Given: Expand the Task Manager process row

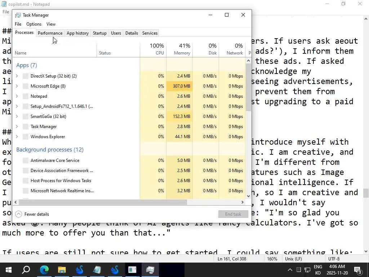Looking at the screenshot, I should click(17, 127).
